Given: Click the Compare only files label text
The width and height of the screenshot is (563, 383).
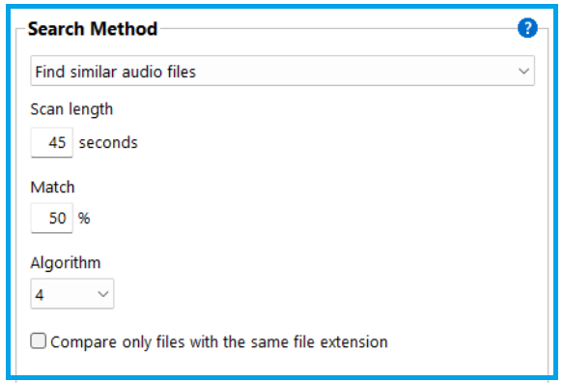Looking at the screenshot, I should (219, 342).
